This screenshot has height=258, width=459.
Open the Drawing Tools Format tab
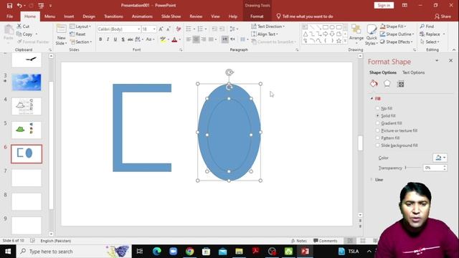point(257,16)
